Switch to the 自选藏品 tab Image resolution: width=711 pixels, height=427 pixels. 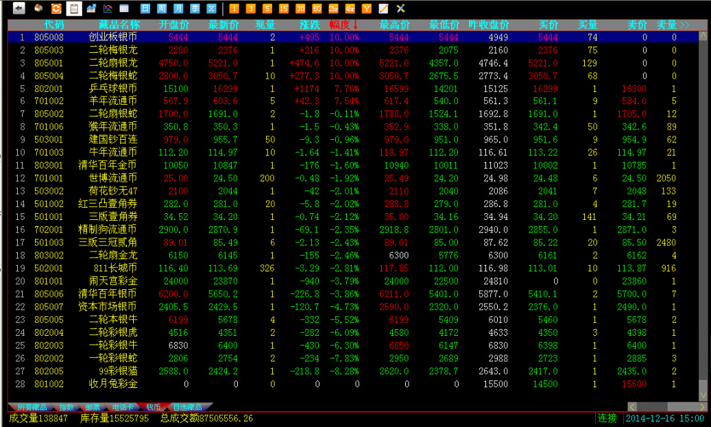(187, 407)
